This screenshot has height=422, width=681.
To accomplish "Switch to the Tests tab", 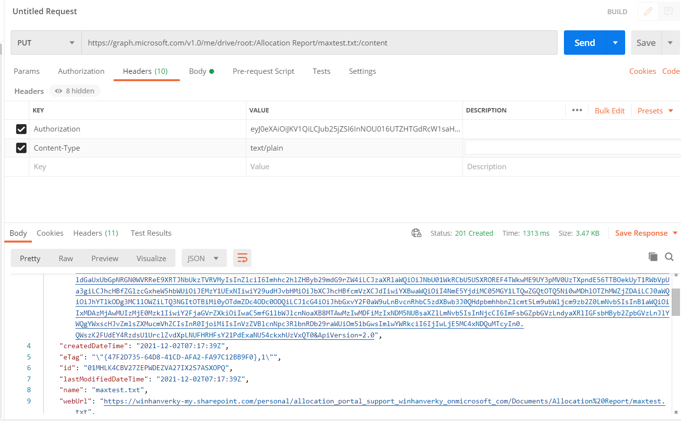I will click(321, 71).
